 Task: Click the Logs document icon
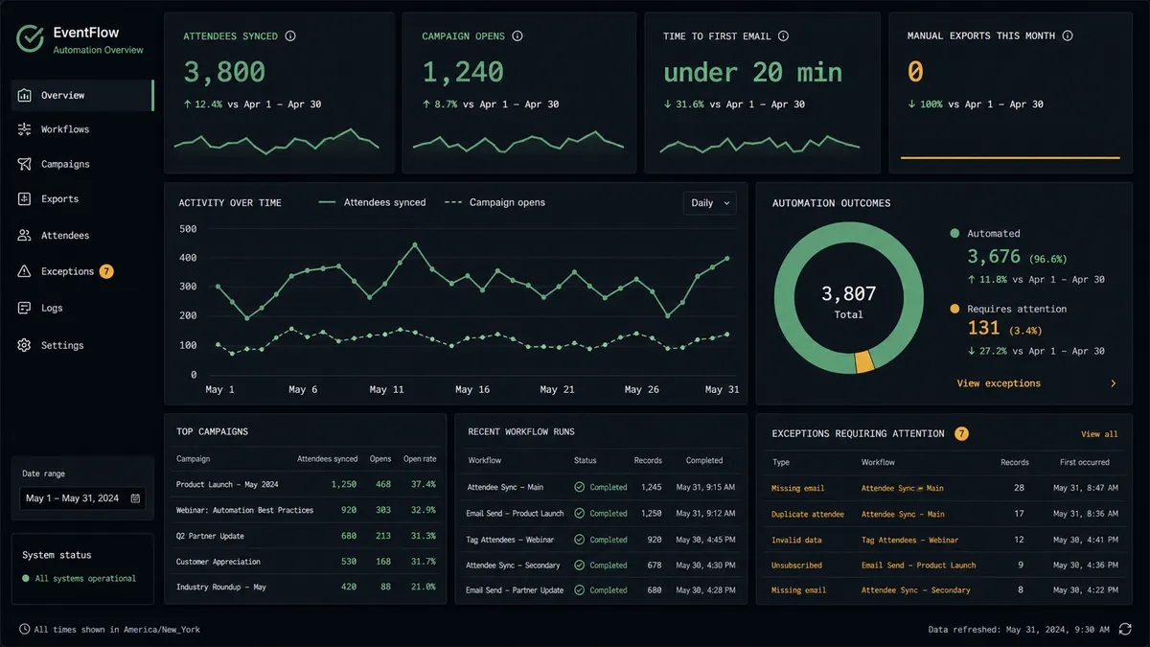24,309
